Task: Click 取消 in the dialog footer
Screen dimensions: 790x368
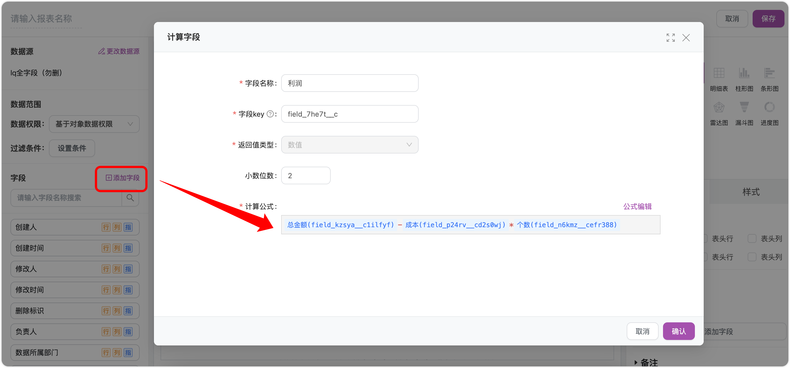Action: [x=642, y=331]
